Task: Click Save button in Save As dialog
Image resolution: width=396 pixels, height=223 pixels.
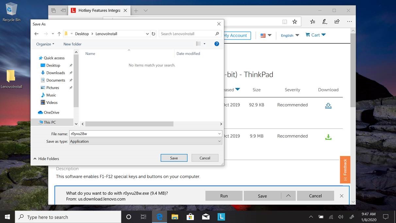Action: pos(174,158)
